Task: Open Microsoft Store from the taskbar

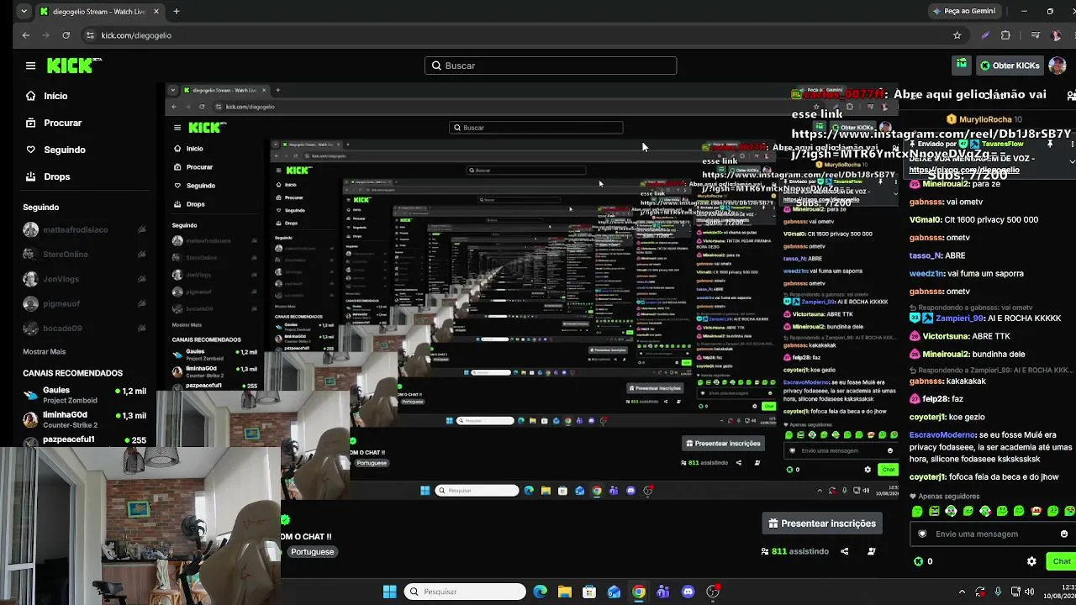Action: (589, 592)
